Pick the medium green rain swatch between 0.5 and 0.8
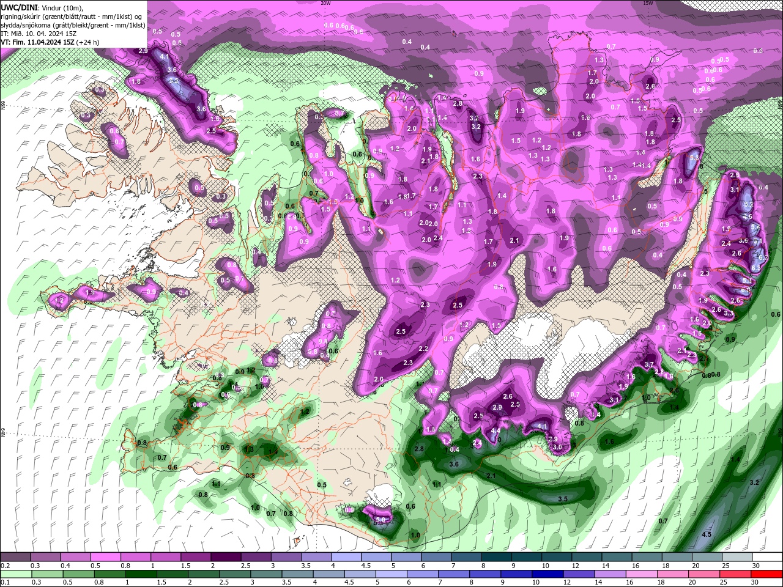Screen dimensions: 783x587 pos(78,574)
